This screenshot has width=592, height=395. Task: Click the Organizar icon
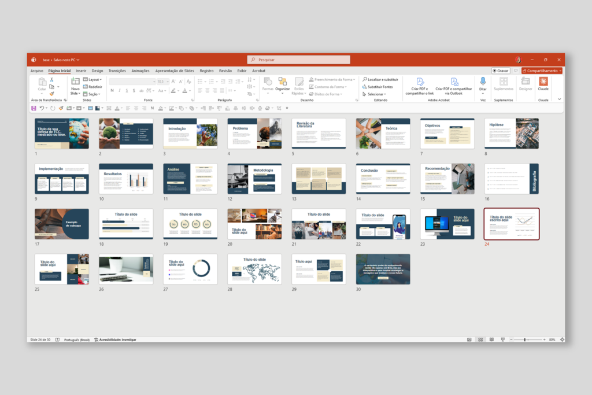(282, 81)
